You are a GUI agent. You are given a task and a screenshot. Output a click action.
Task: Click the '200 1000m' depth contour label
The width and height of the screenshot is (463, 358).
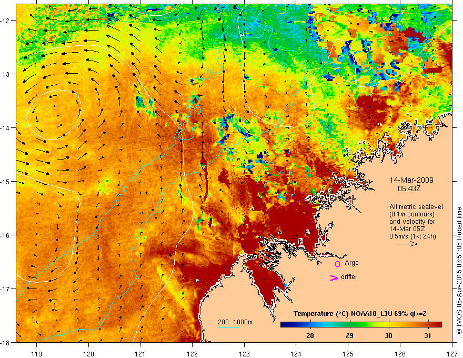(x=235, y=322)
